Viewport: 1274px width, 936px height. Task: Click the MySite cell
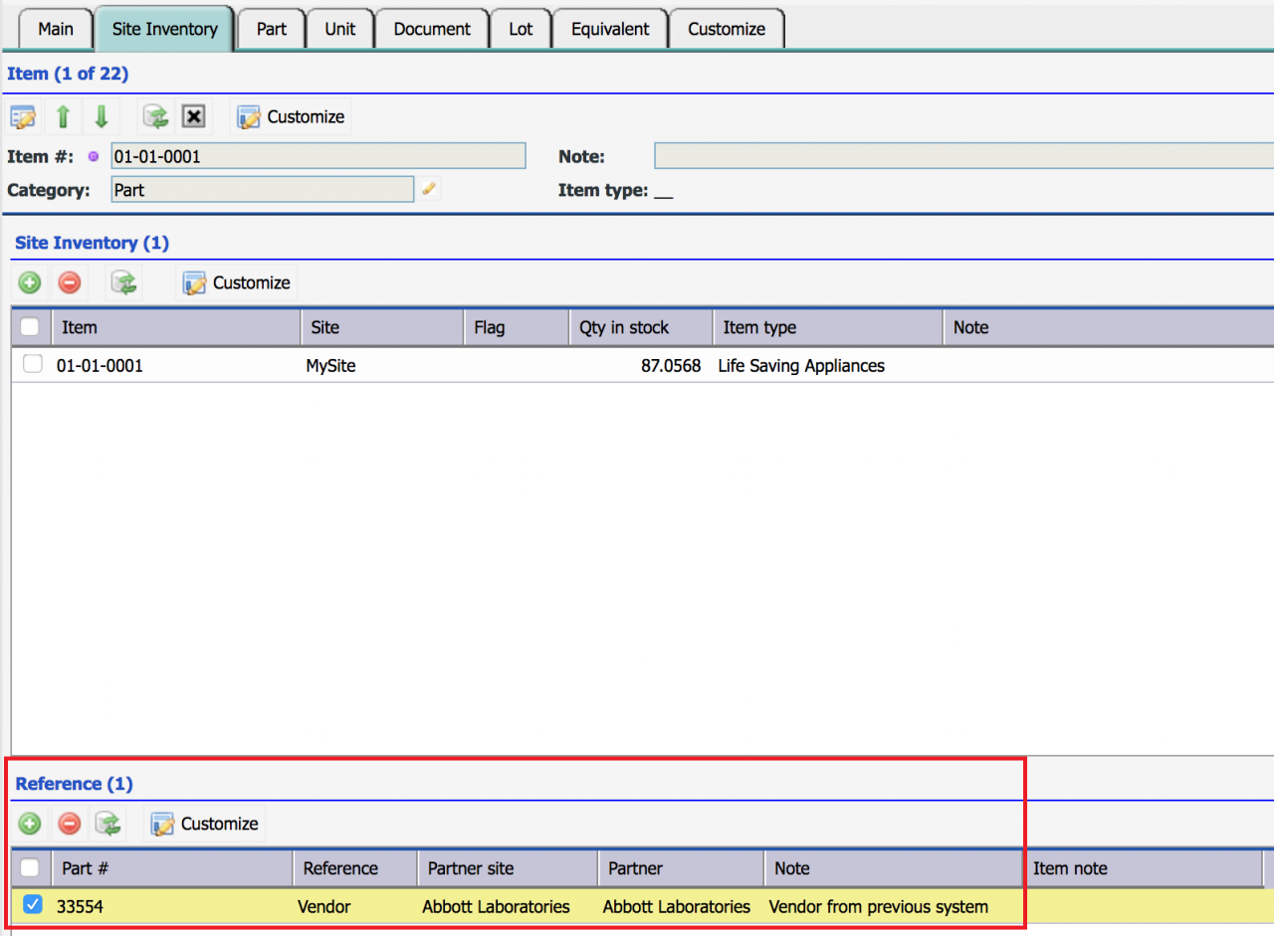[330, 366]
